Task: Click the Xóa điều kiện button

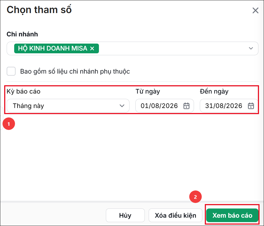Action: [175, 215]
